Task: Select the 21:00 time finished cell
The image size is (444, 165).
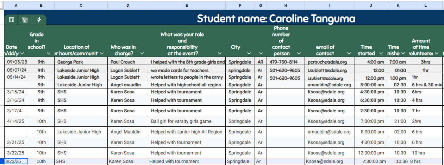Action: coord(398,121)
